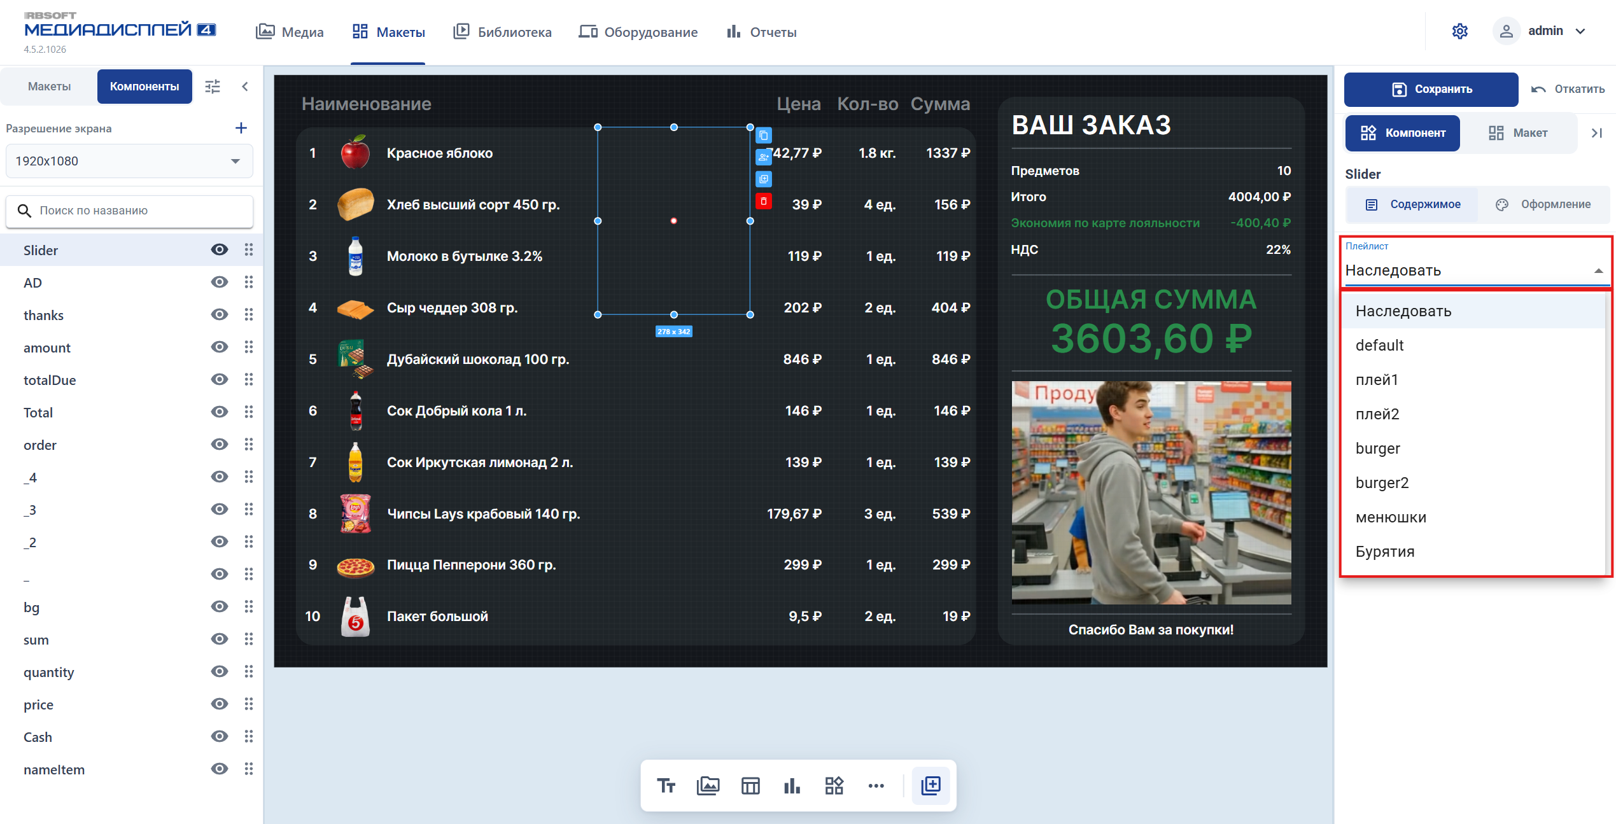
Task: Click the add-duplicate plus icon beside the selected Slider
Action: [x=763, y=179]
